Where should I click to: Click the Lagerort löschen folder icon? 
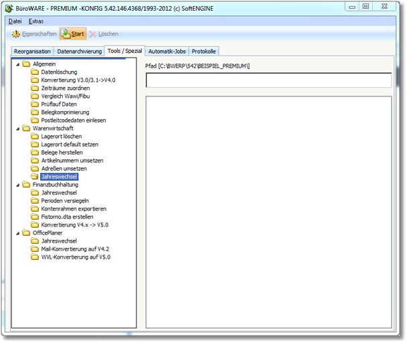coord(35,136)
